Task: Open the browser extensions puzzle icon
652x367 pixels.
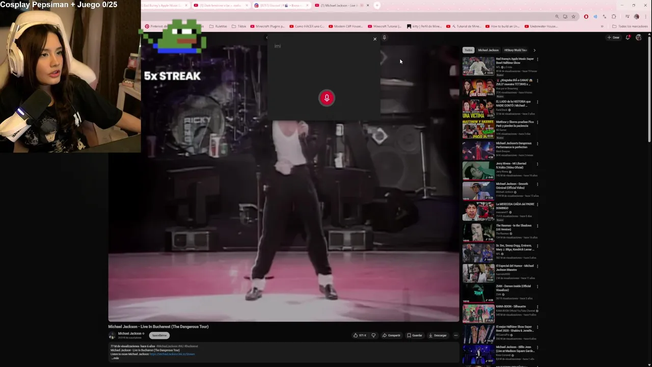Action: click(x=614, y=16)
